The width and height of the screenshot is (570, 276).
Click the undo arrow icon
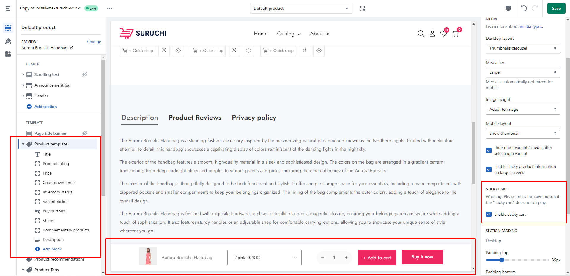pyautogui.click(x=524, y=8)
